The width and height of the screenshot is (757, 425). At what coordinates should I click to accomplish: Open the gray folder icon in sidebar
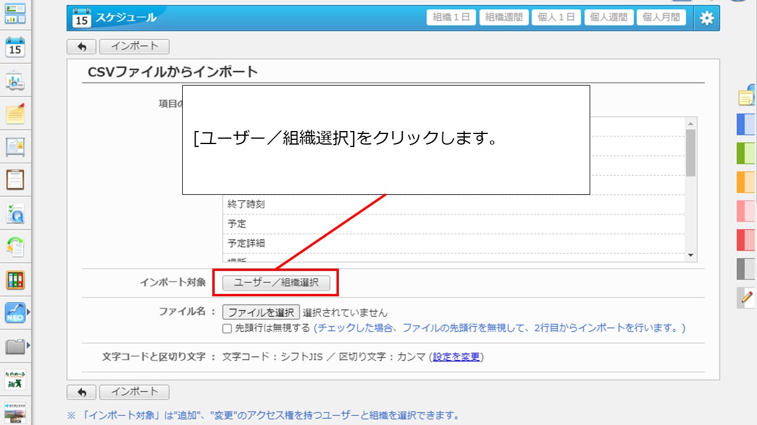point(15,346)
